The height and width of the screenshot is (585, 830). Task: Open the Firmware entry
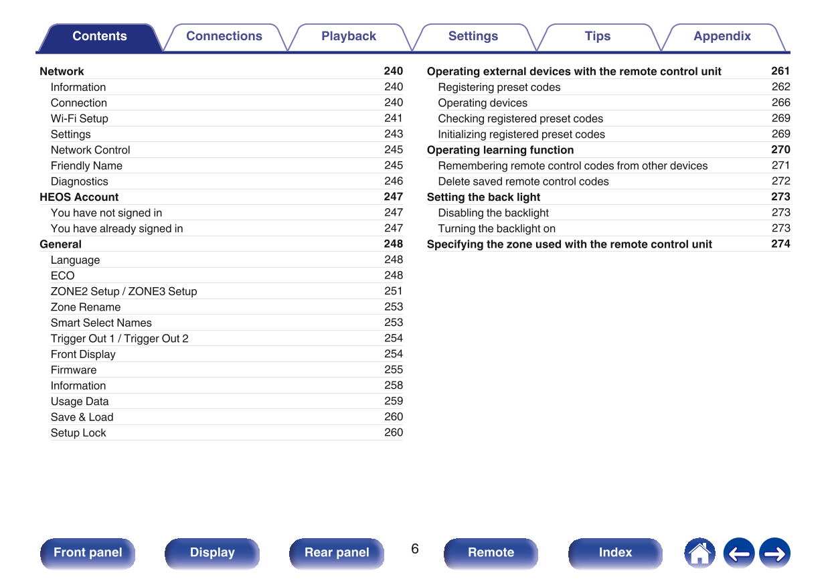[74, 370]
